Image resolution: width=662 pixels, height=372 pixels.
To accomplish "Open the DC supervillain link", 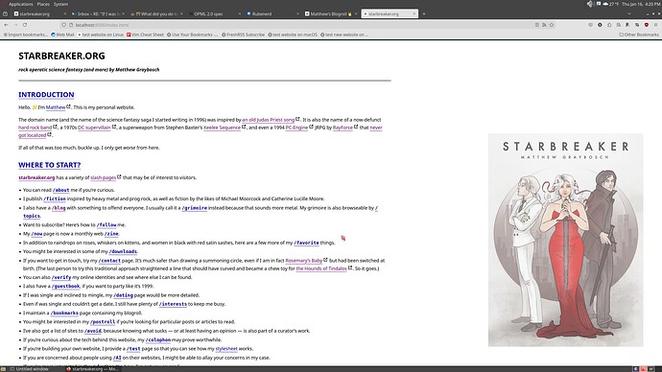I will pos(94,128).
